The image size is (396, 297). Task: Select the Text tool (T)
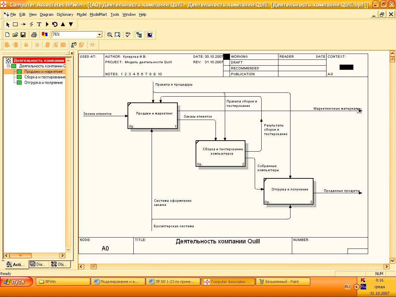coord(39,24)
